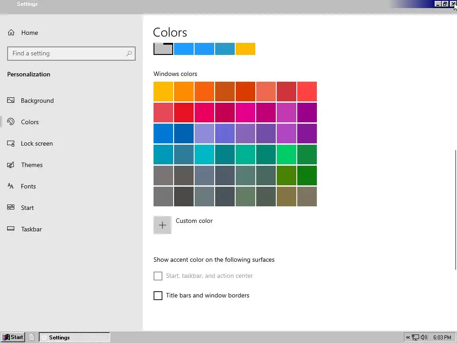Toggle Start, taskbar, and action center checkbox
This screenshot has width=457, height=343.
click(x=158, y=276)
